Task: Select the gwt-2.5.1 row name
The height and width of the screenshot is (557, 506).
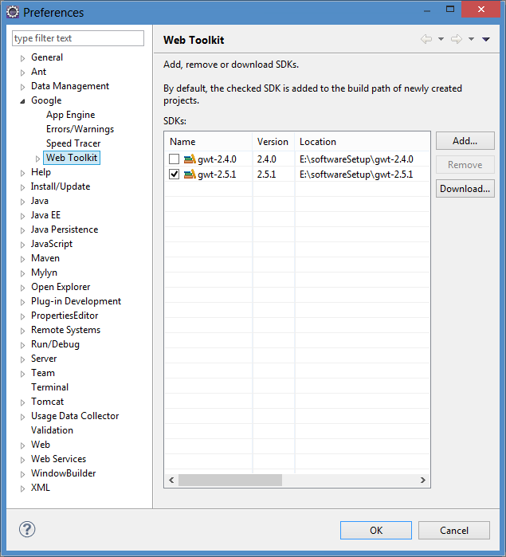Action: (x=217, y=174)
